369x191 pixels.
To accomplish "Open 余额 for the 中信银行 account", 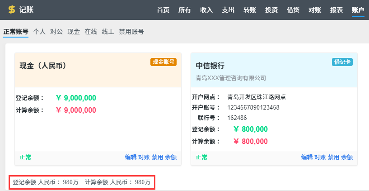I will pyautogui.click(x=347, y=157).
